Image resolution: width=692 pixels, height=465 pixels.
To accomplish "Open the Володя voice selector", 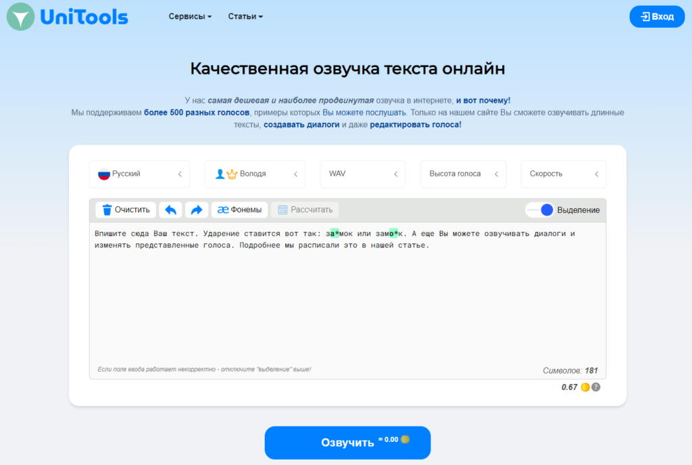I will coord(255,174).
